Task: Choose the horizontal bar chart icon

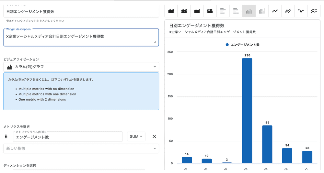Action: pos(223,11)
